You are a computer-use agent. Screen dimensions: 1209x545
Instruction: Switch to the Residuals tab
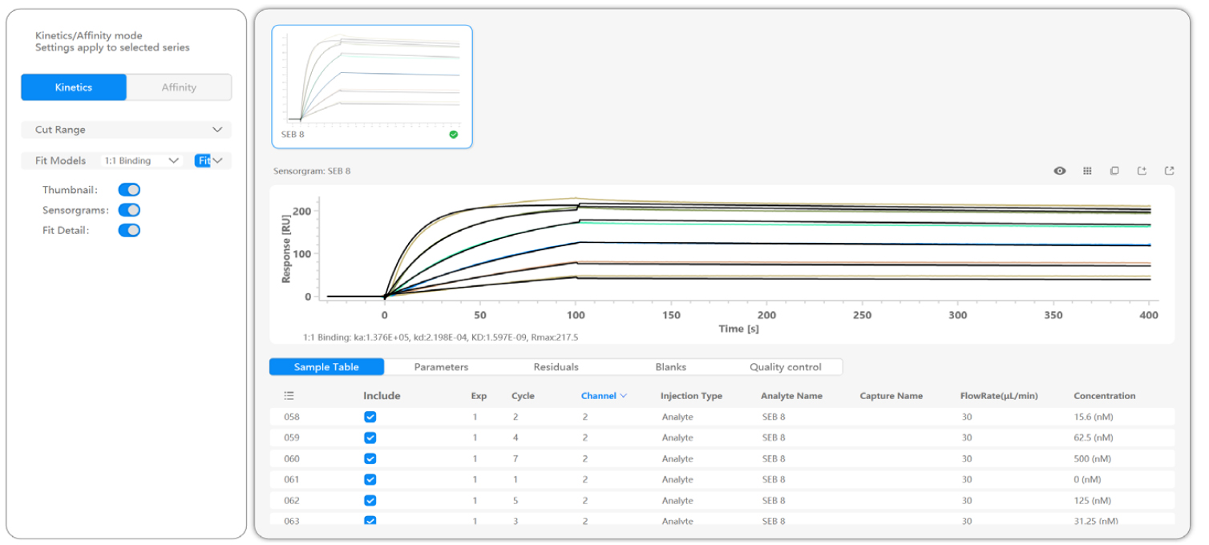(556, 367)
